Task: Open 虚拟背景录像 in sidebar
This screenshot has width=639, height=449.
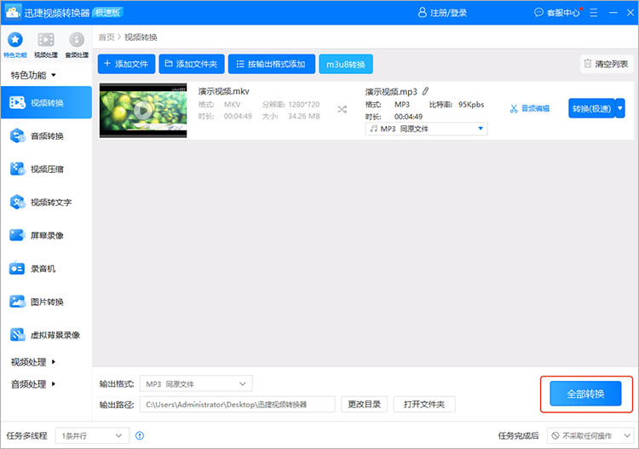Action: pyautogui.click(x=46, y=335)
